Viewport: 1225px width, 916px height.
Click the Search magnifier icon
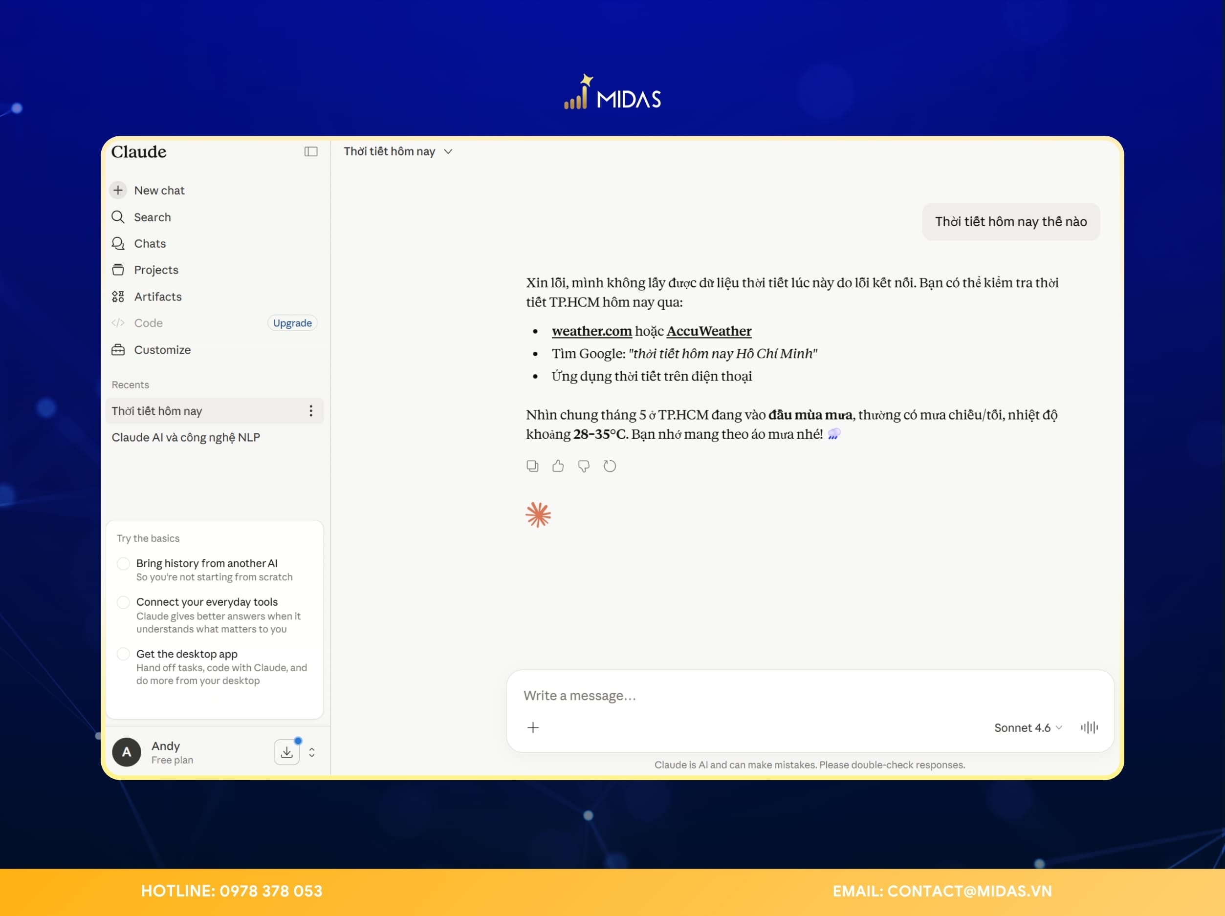point(118,217)
